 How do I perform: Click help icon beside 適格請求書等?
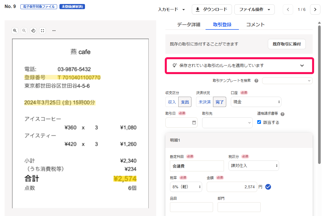283,114
